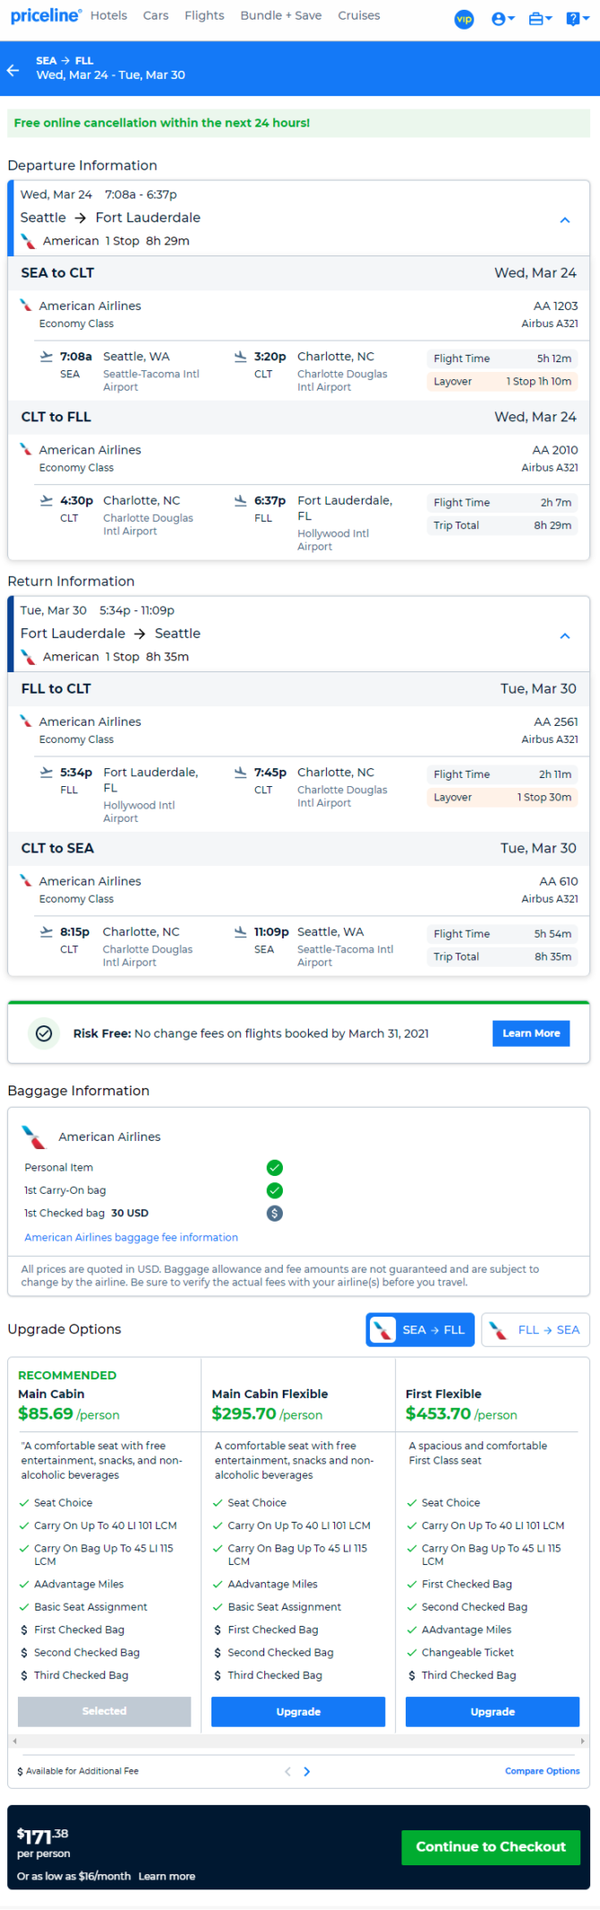Image resolution: width=600 pixels, height=1910 pixels.
Task: Open the trips briefcase menu
Action: tap(540, 19)
